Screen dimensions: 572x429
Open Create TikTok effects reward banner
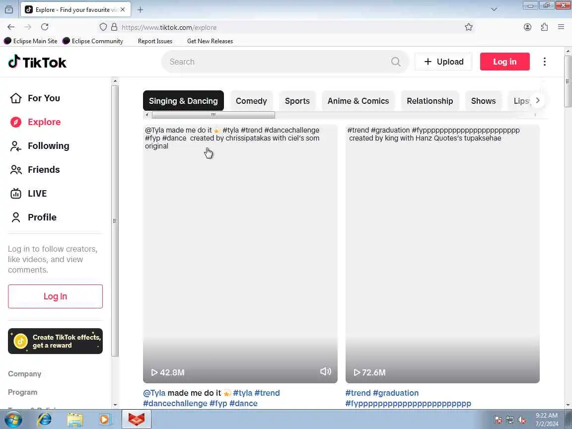pyautogui.click(x=56, y=341)
